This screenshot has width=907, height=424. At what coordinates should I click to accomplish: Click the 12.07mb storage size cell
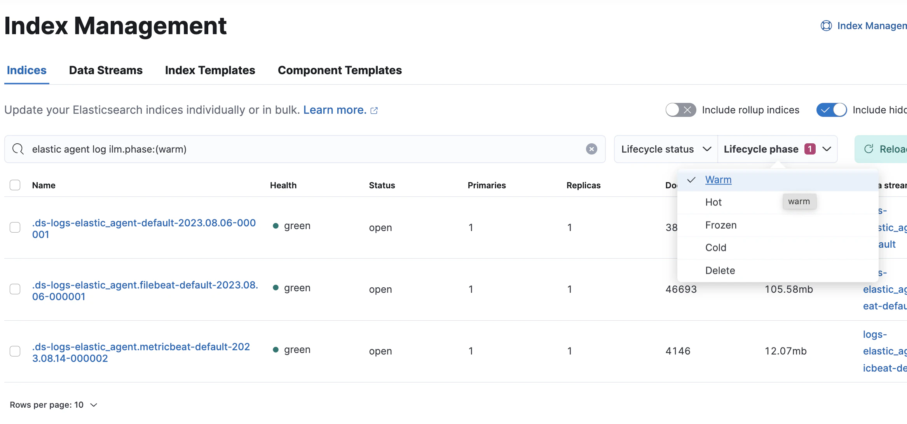[x=786, y=351]
